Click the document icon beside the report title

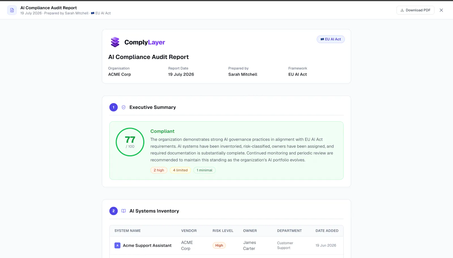point(12,10)
